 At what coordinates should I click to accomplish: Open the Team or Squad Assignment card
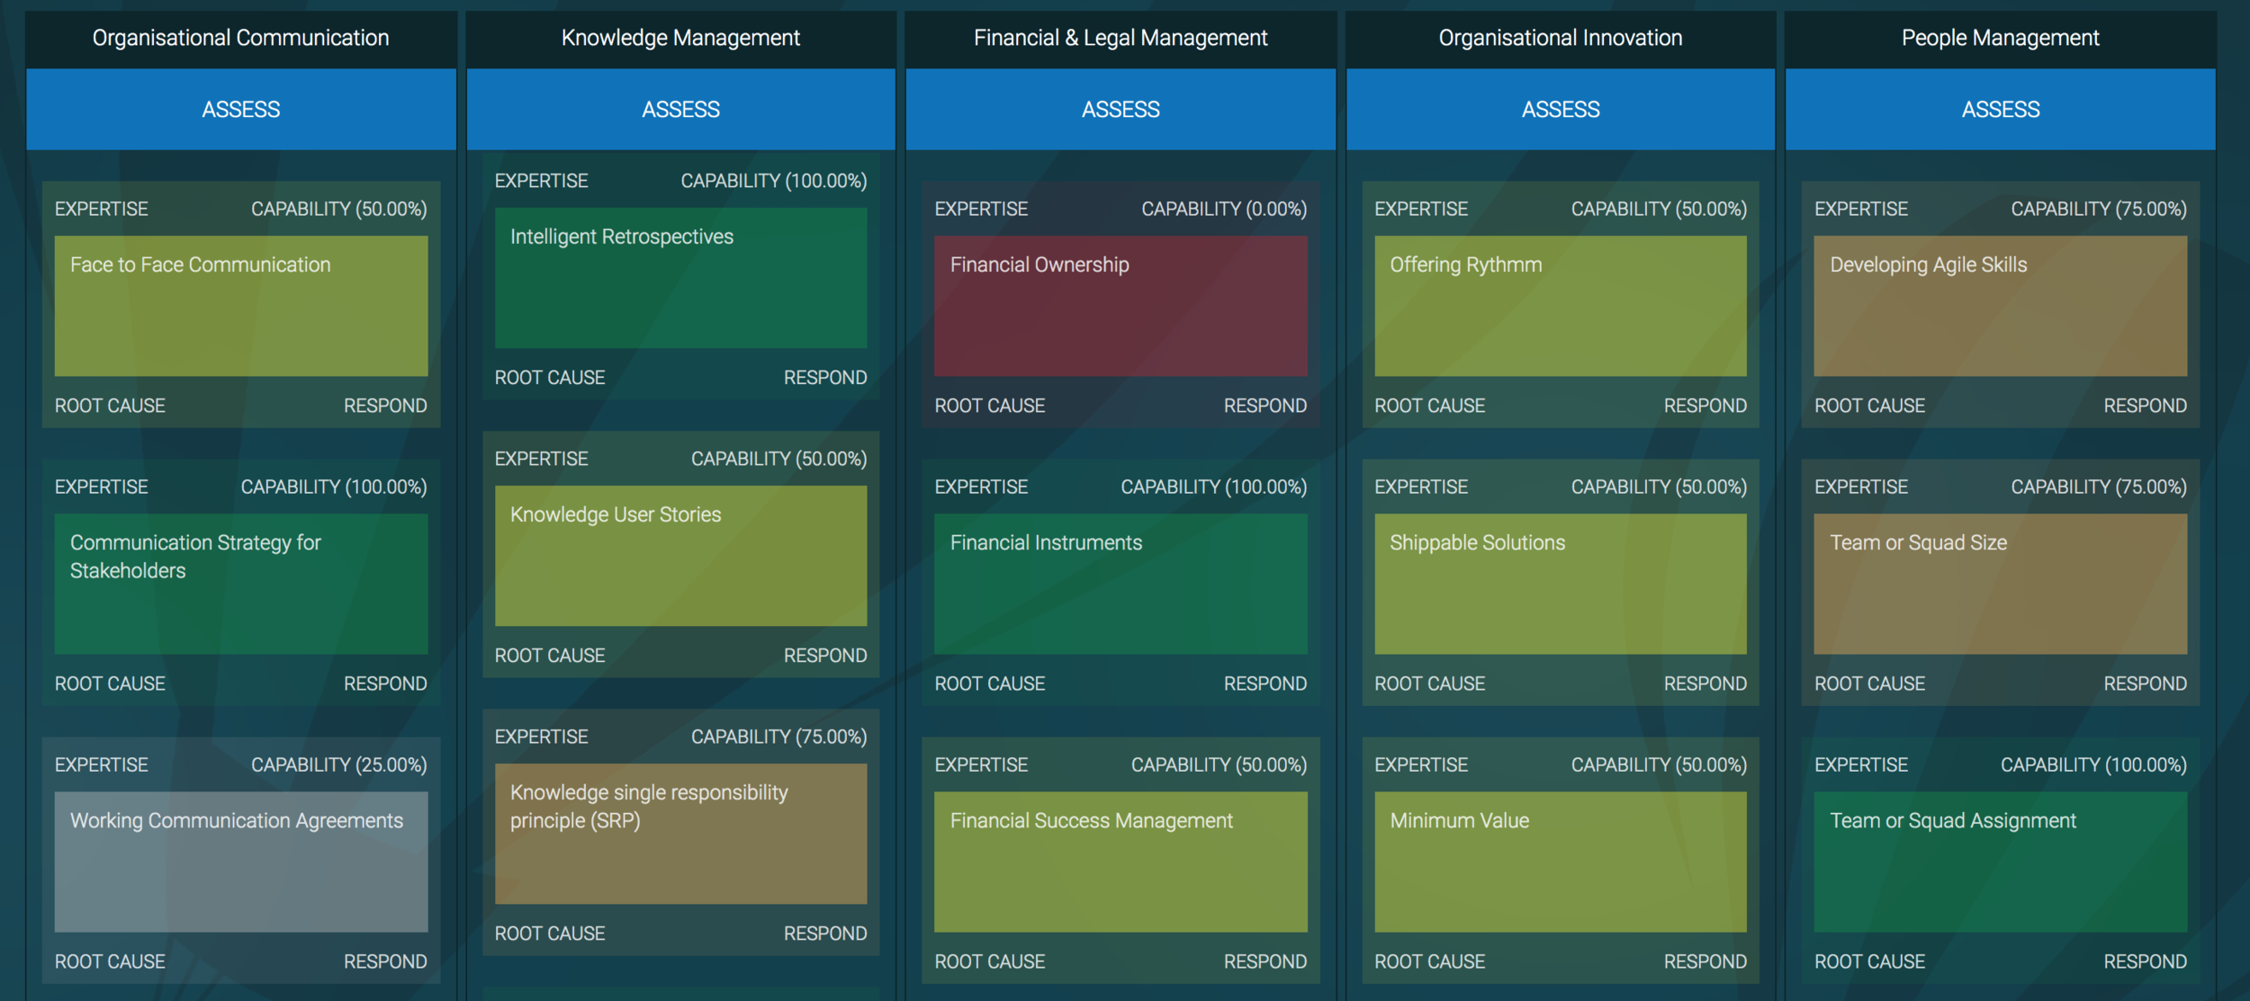(x=2001, y=862)
